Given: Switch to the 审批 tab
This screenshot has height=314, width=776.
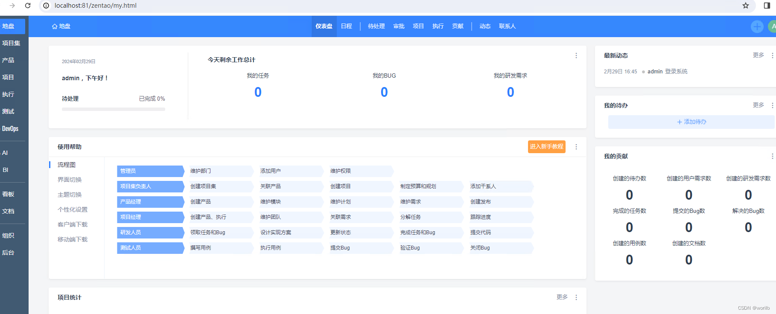Looking at the screenshot, I should click(x=399, y=26).
